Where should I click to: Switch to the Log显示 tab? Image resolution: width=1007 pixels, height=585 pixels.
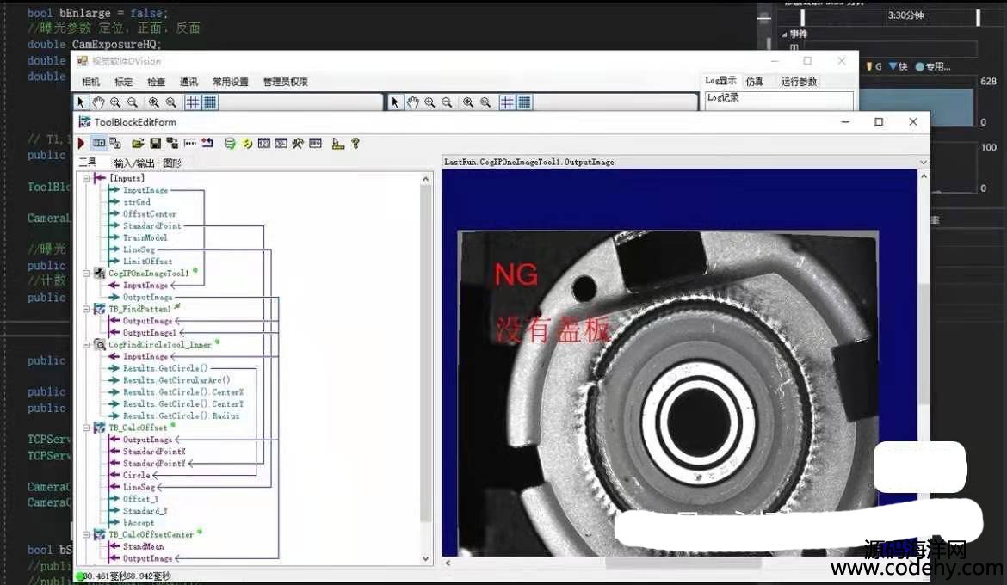[x=720, y=81]
